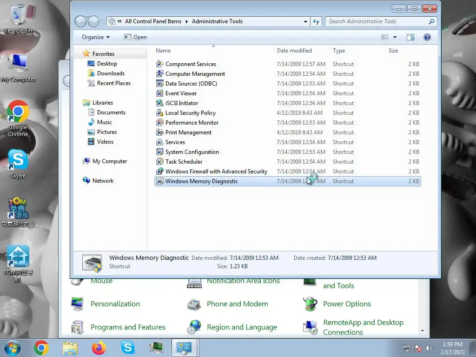476x357 pixels.
Task: Select the Computer Management icon
Action: click(160, 74)
